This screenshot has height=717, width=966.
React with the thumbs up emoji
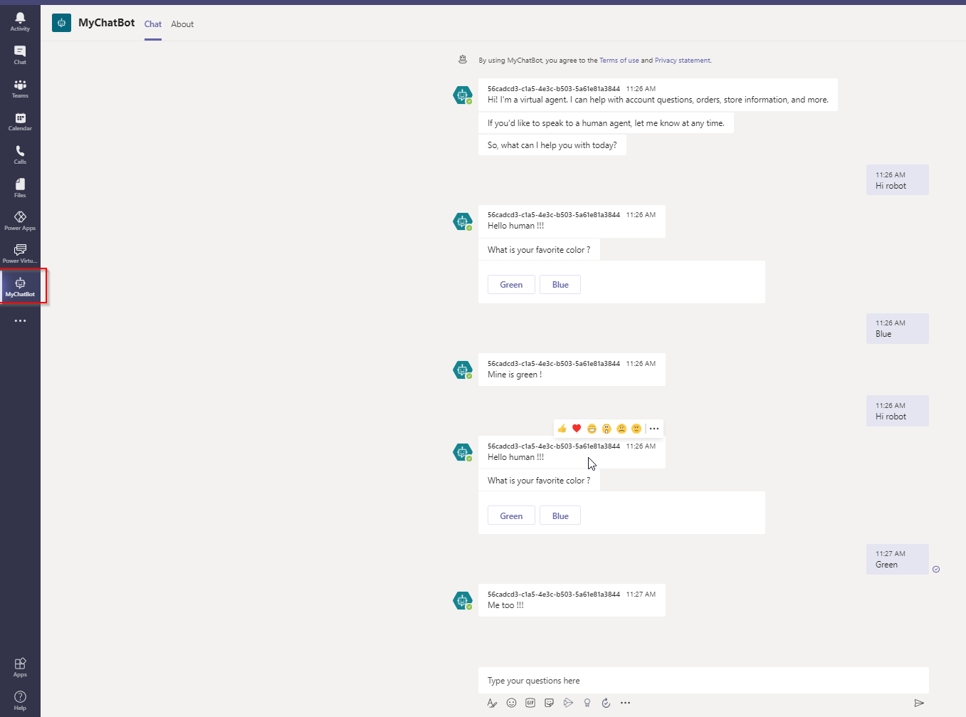562,429
